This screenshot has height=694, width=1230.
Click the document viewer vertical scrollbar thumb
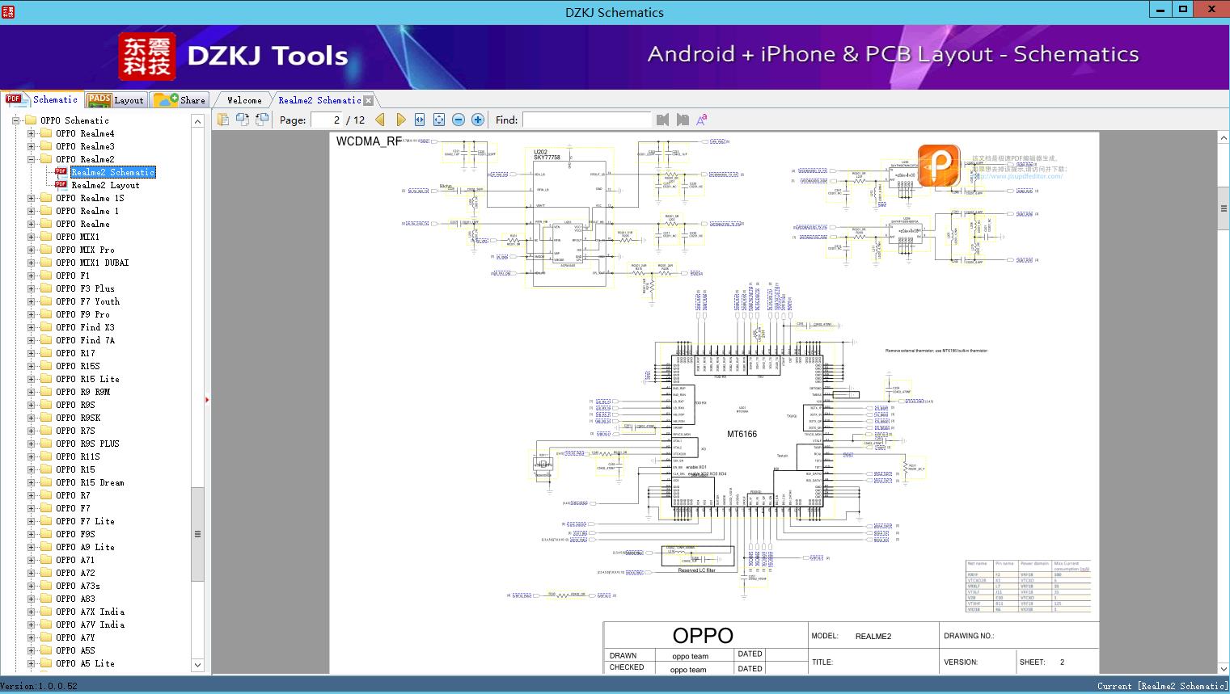[x=1223, y=208]
